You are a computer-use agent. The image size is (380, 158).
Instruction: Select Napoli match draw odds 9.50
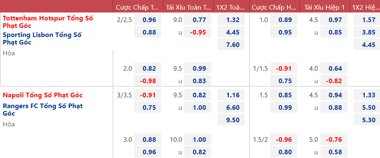[231, 120]
